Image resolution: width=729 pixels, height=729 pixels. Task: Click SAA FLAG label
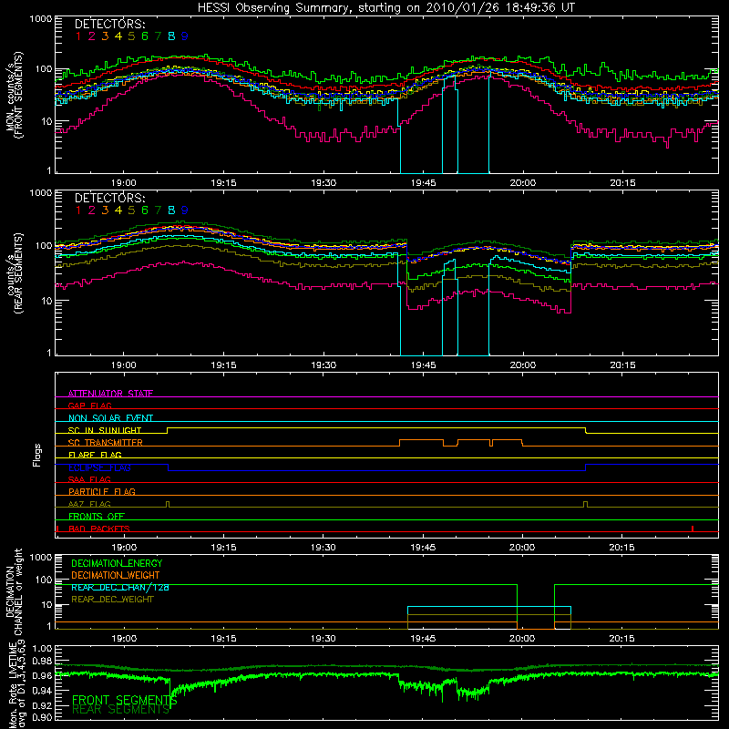tap(89, 479)
